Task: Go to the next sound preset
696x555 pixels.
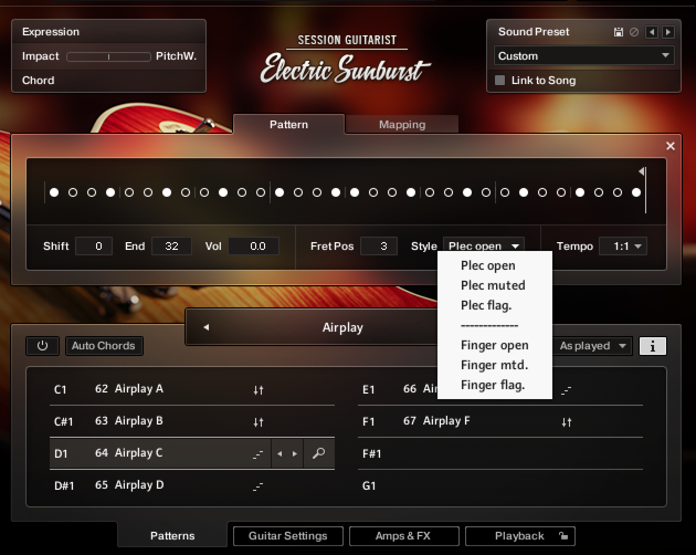Action: pyautogui.click(x=668, y=32)
